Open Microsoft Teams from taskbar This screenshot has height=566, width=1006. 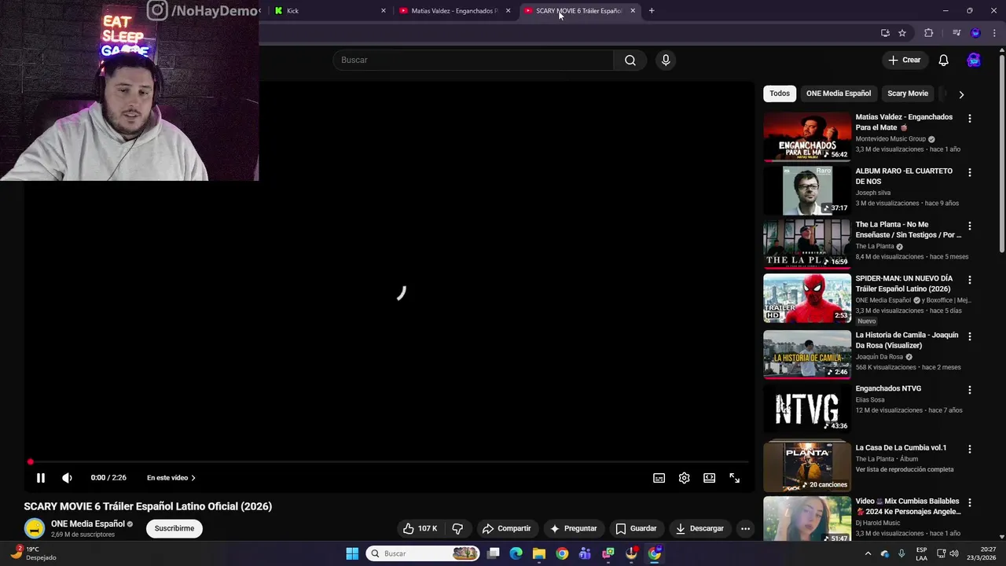(x=585, y=553)
